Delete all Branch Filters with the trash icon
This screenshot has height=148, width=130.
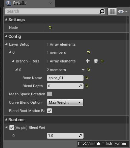pyautogui.click(x=96, y=61)
